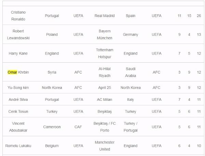Select the Cameroon nationality cell
205x156 pixels.
tap(52, 127)
